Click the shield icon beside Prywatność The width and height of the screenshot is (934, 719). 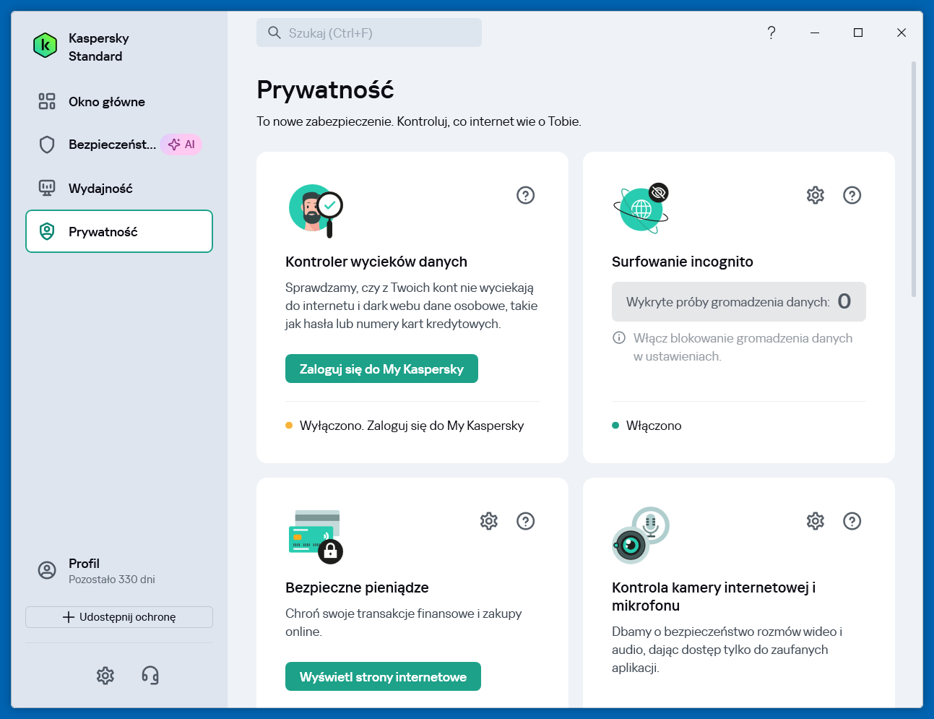pyautogui.click(x=47, y=231)
